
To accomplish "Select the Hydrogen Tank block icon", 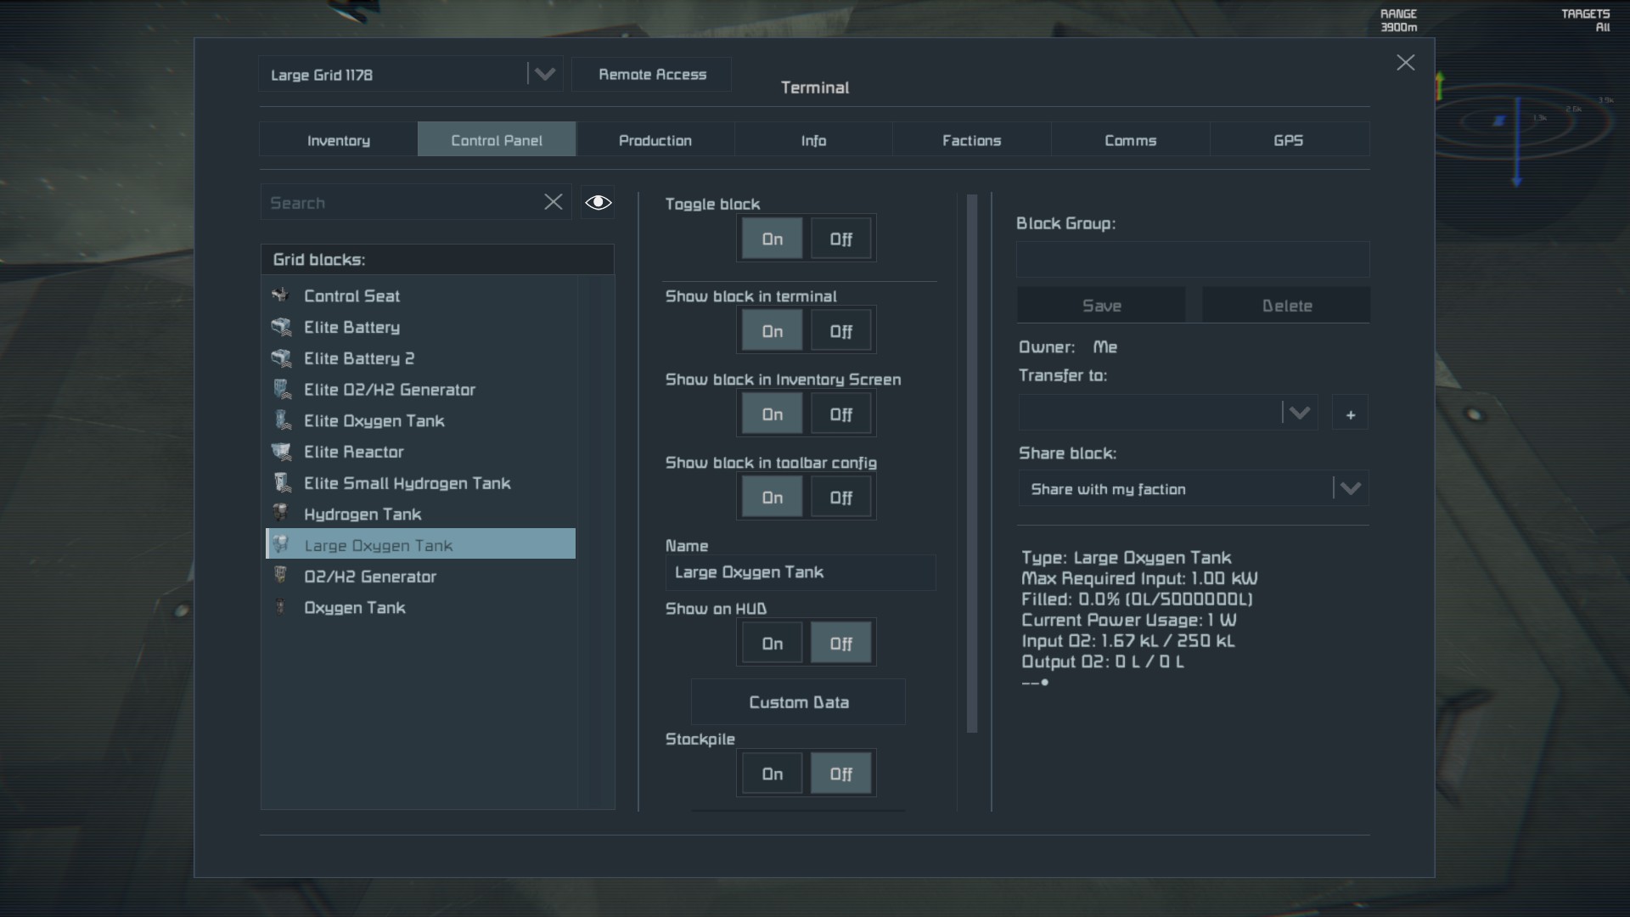I will [281, 514].
